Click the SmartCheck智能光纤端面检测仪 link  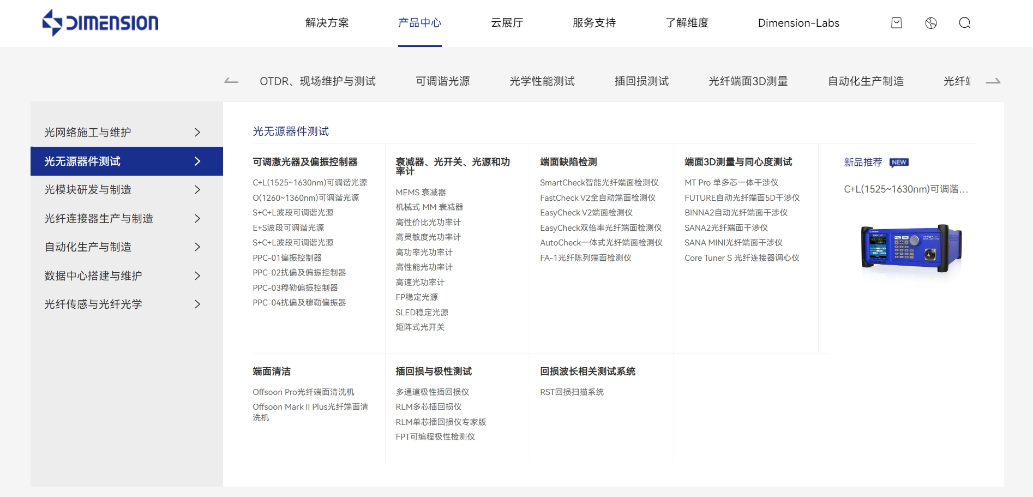click(x=598, y=182)
